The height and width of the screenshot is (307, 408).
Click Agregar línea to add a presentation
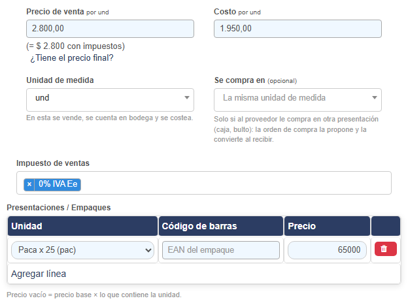(39, 274)
